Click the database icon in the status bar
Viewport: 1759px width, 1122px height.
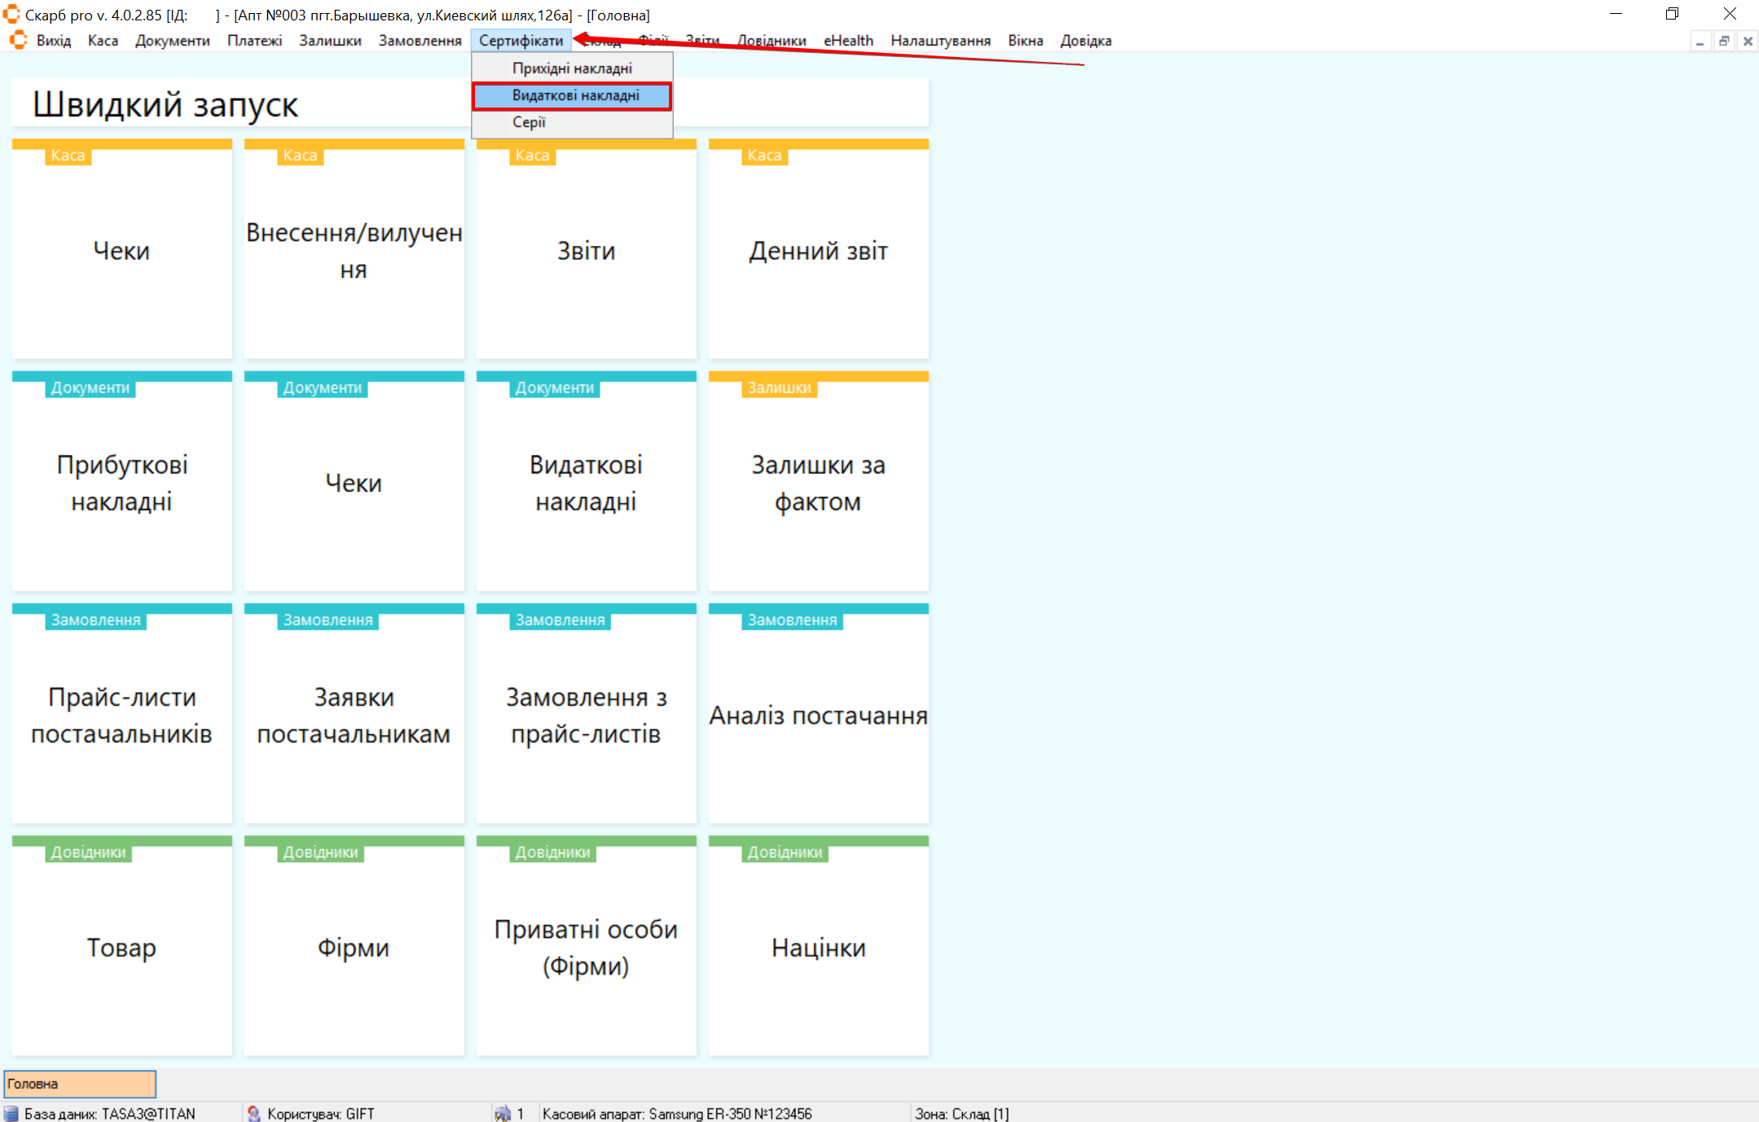coord(11,1113)
